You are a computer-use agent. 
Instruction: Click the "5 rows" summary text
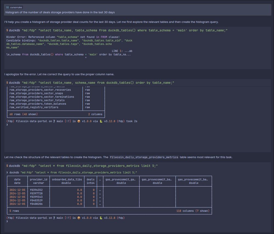[x=14, y=211]
